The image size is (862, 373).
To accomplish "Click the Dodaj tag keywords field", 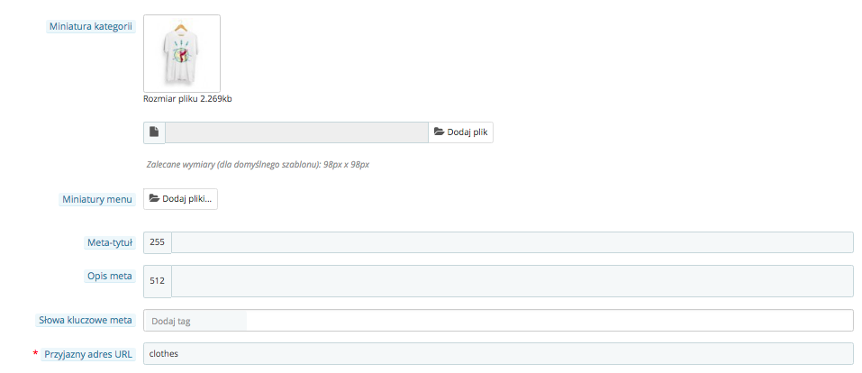I will (x=498, y=321).
